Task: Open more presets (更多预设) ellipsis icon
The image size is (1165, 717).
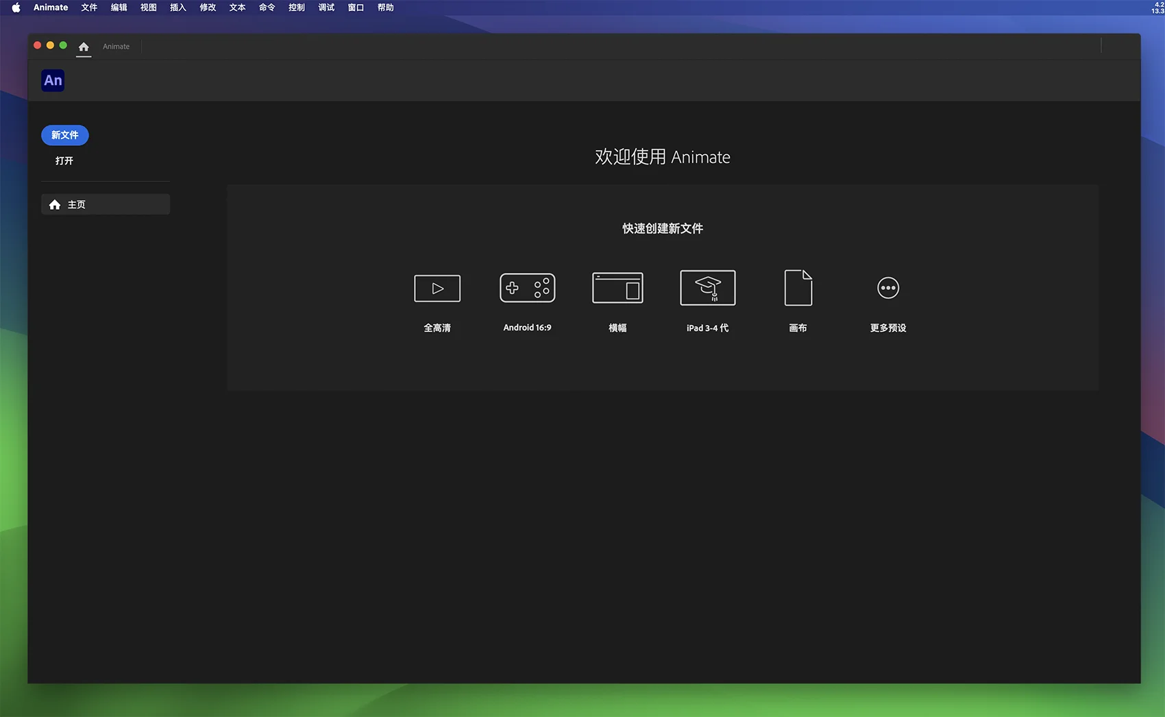Action: 888,288
